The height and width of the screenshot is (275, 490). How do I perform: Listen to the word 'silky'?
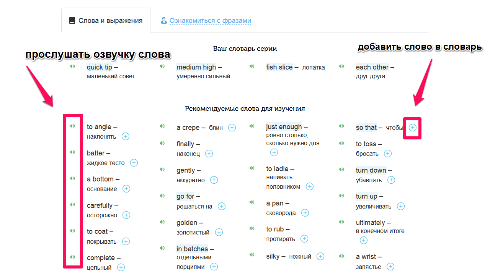252,255
